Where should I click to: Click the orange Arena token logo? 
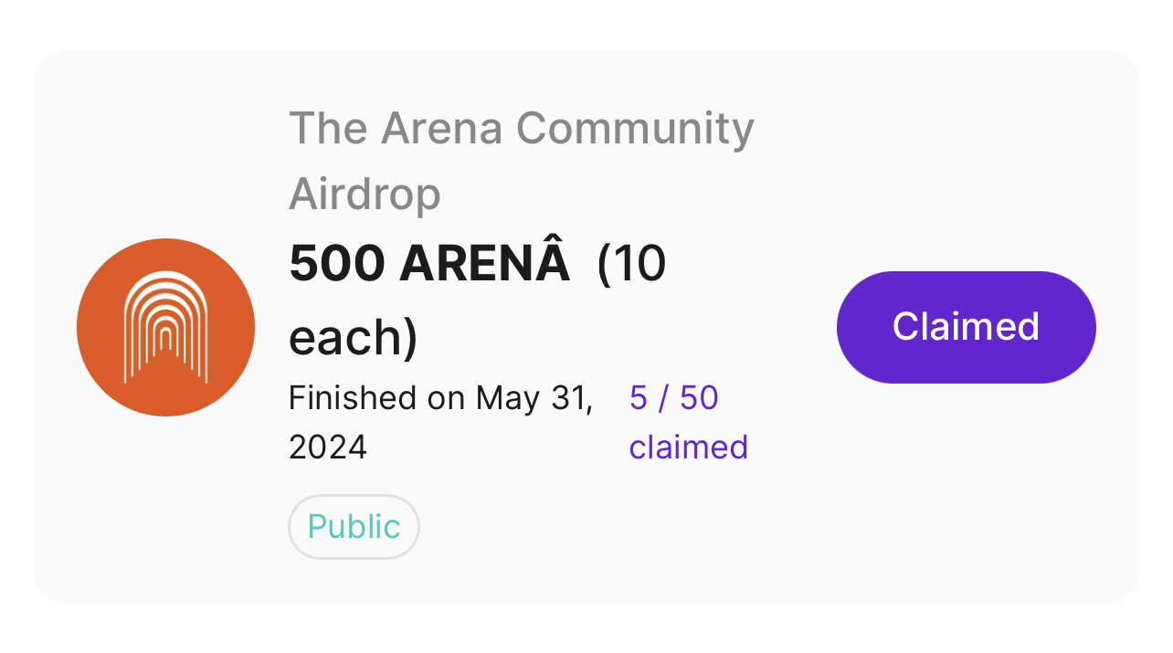coord(165,327)
